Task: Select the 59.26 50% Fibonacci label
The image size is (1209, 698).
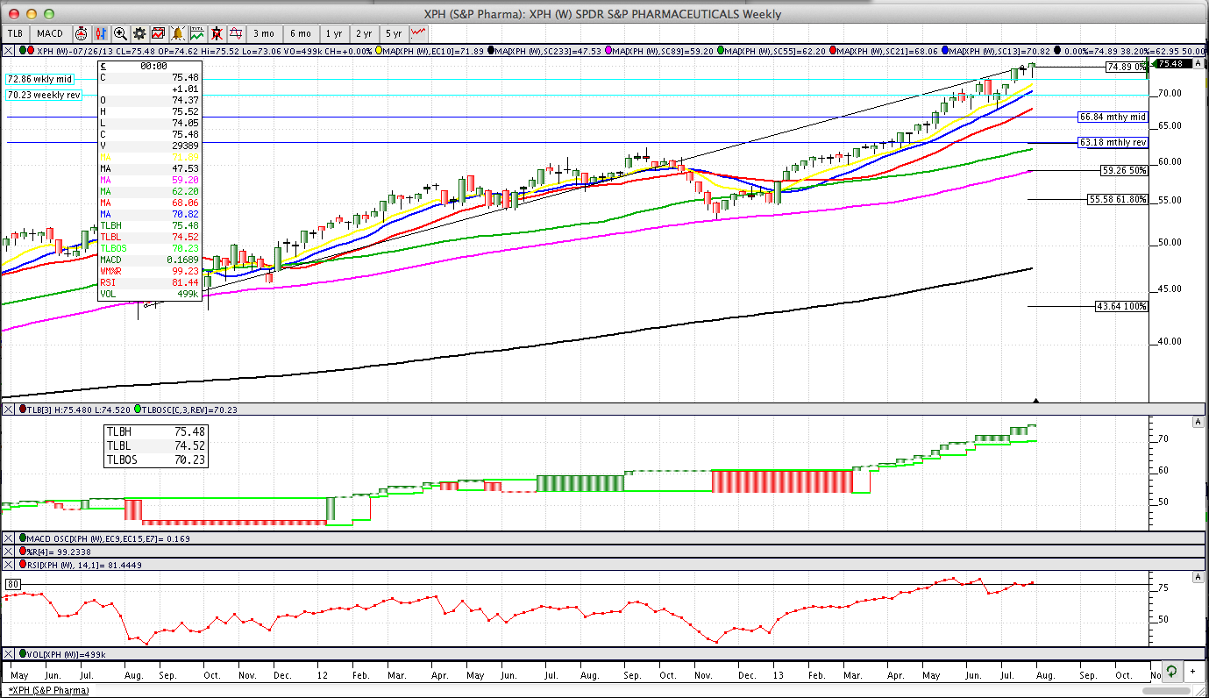Action: click(x=1124, y=170)
